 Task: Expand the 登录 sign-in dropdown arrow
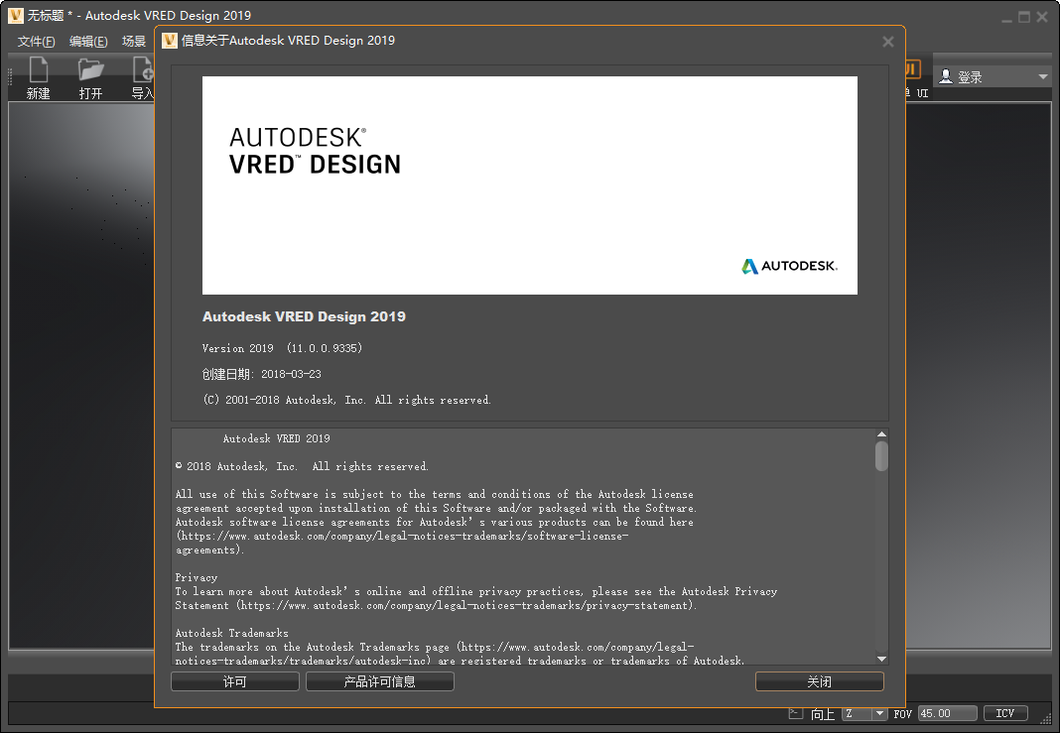point(1042,77)
